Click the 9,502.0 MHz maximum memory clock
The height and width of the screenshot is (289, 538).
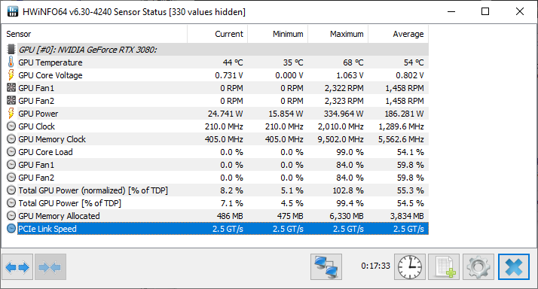point(341,139)
